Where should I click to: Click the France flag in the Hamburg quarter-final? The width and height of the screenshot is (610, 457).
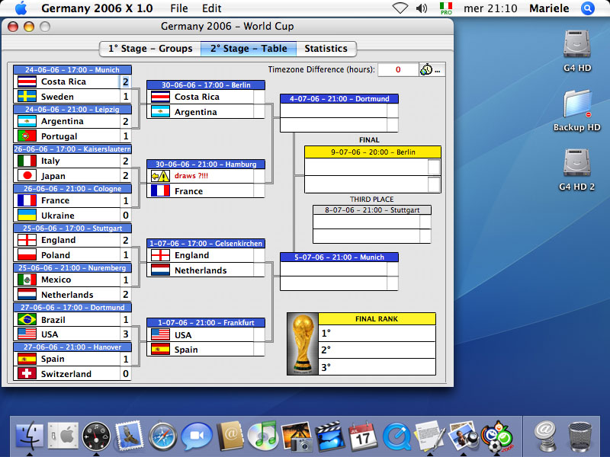160,191
